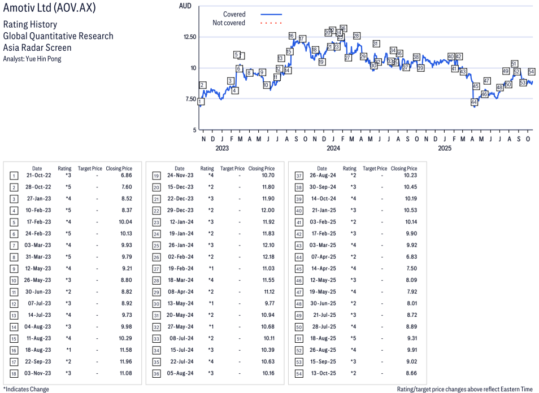This screenshot has height=393, width=539.
Task: Click the number 19 box in the table
Action: pos(155,176)
